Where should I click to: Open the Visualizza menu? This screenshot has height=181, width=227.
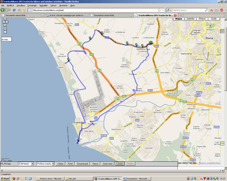click(x=21, y=5)
